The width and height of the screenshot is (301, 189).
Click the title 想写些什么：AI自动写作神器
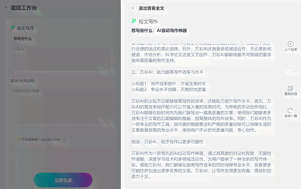159,31
